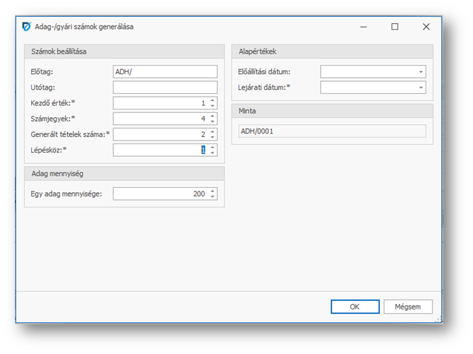The image size is (473, 354).
Task: Decrease Egy adag mennyisége value
Action: click(212, 197)
